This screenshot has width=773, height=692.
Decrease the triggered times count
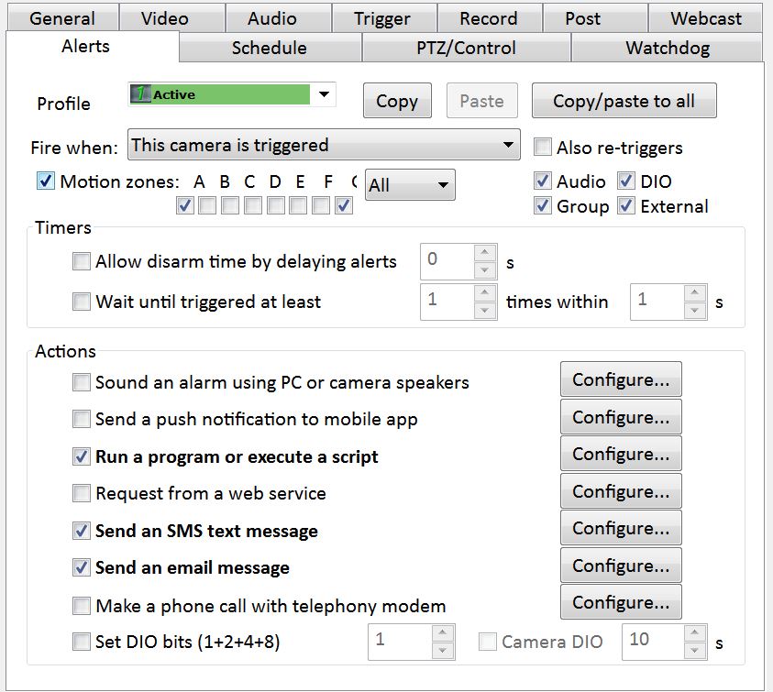tap(485, 311)
